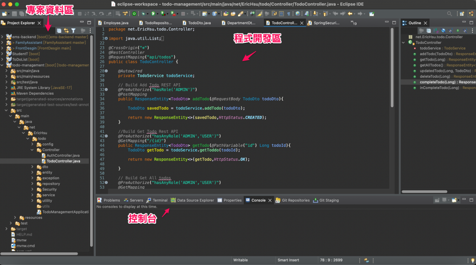476x265 pixels.
Task: Collapse the Controller folder in tree
Action: tap(32, 150)
